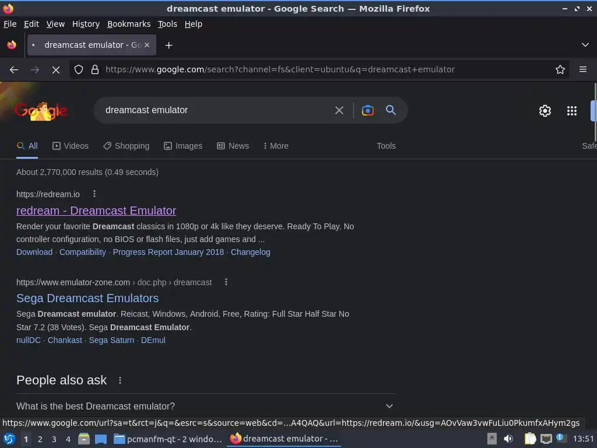Open the tracking protection shield icon
This screenshot has width=597, height=448.
79,69
